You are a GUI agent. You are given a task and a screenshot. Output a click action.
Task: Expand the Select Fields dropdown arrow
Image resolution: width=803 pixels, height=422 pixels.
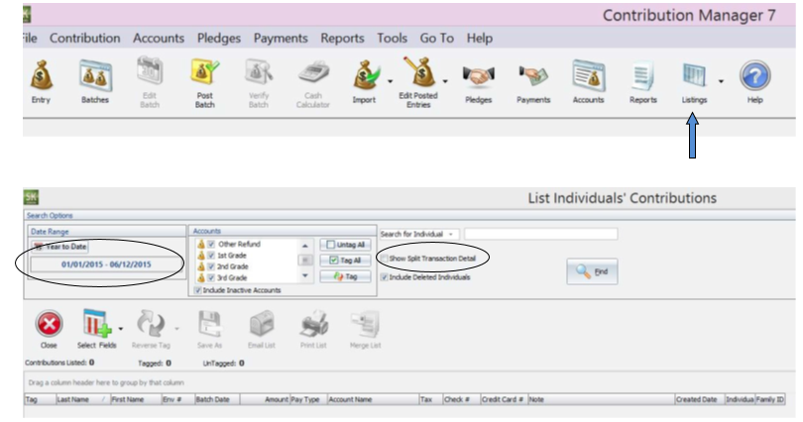pos(121,329)
